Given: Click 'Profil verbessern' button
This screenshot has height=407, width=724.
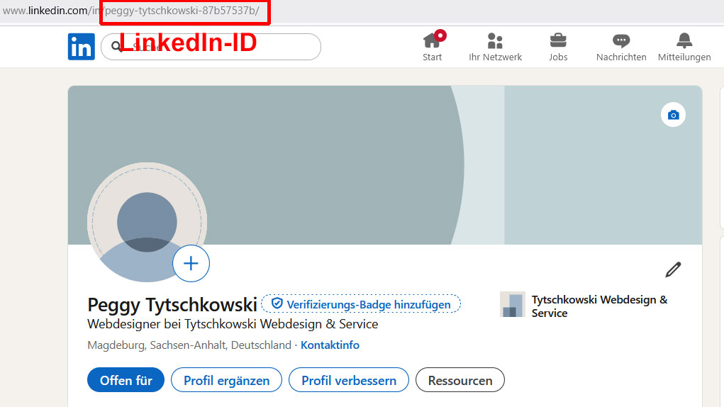Looking at the screenshot, I should 348,380.
